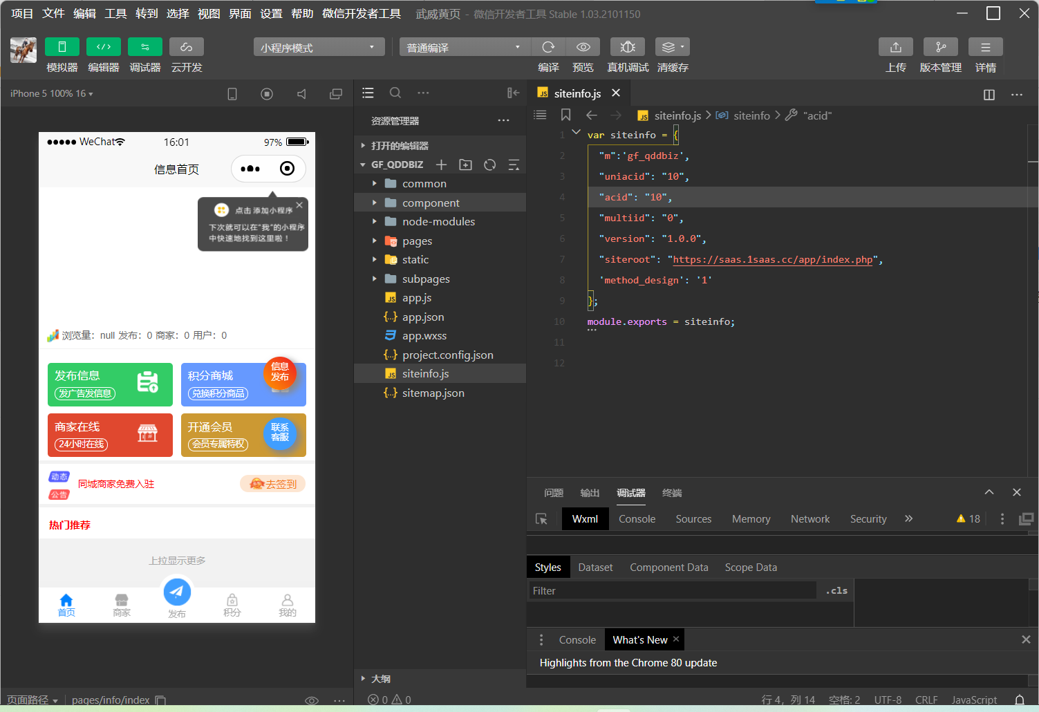This screenshot has height=712, width=1039.
Task: Click the upload (上传) icon
Action: pos(896,46)
